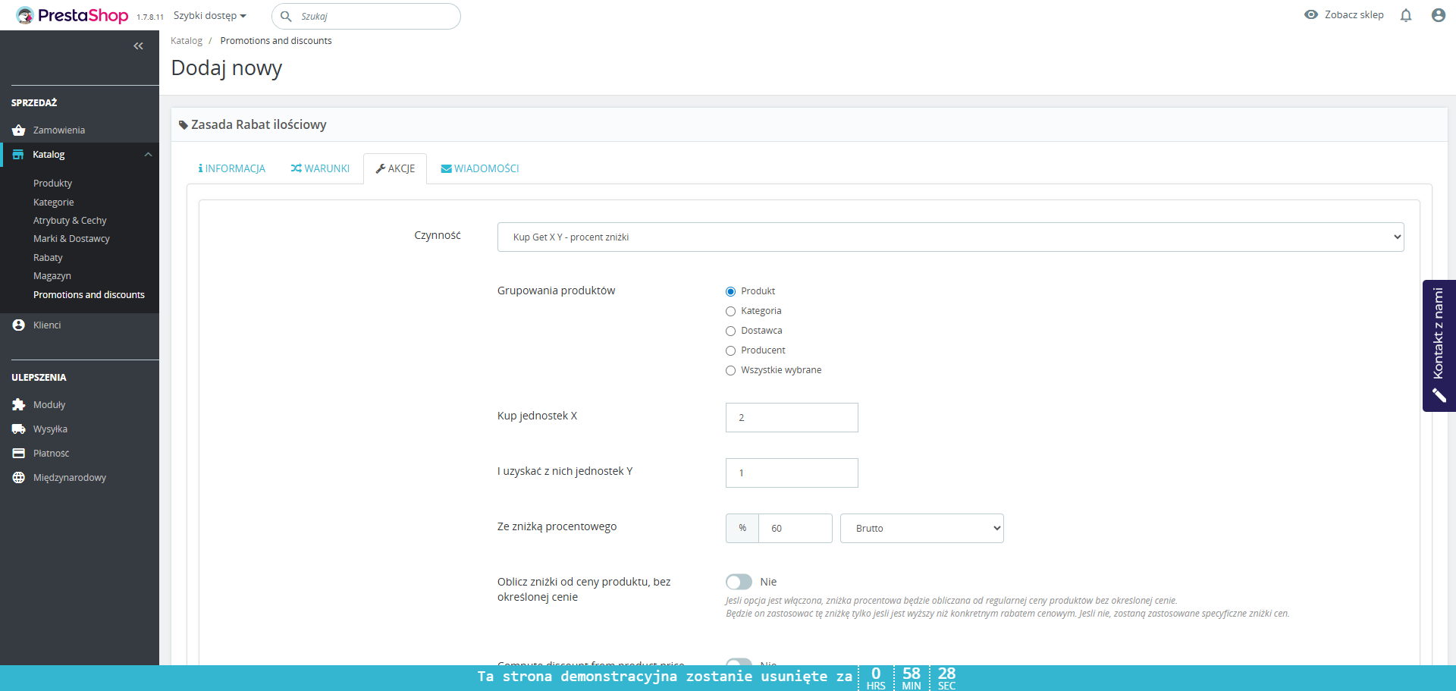
Task: Click the Zamowienia basket icon
Action: pos(19,130)
